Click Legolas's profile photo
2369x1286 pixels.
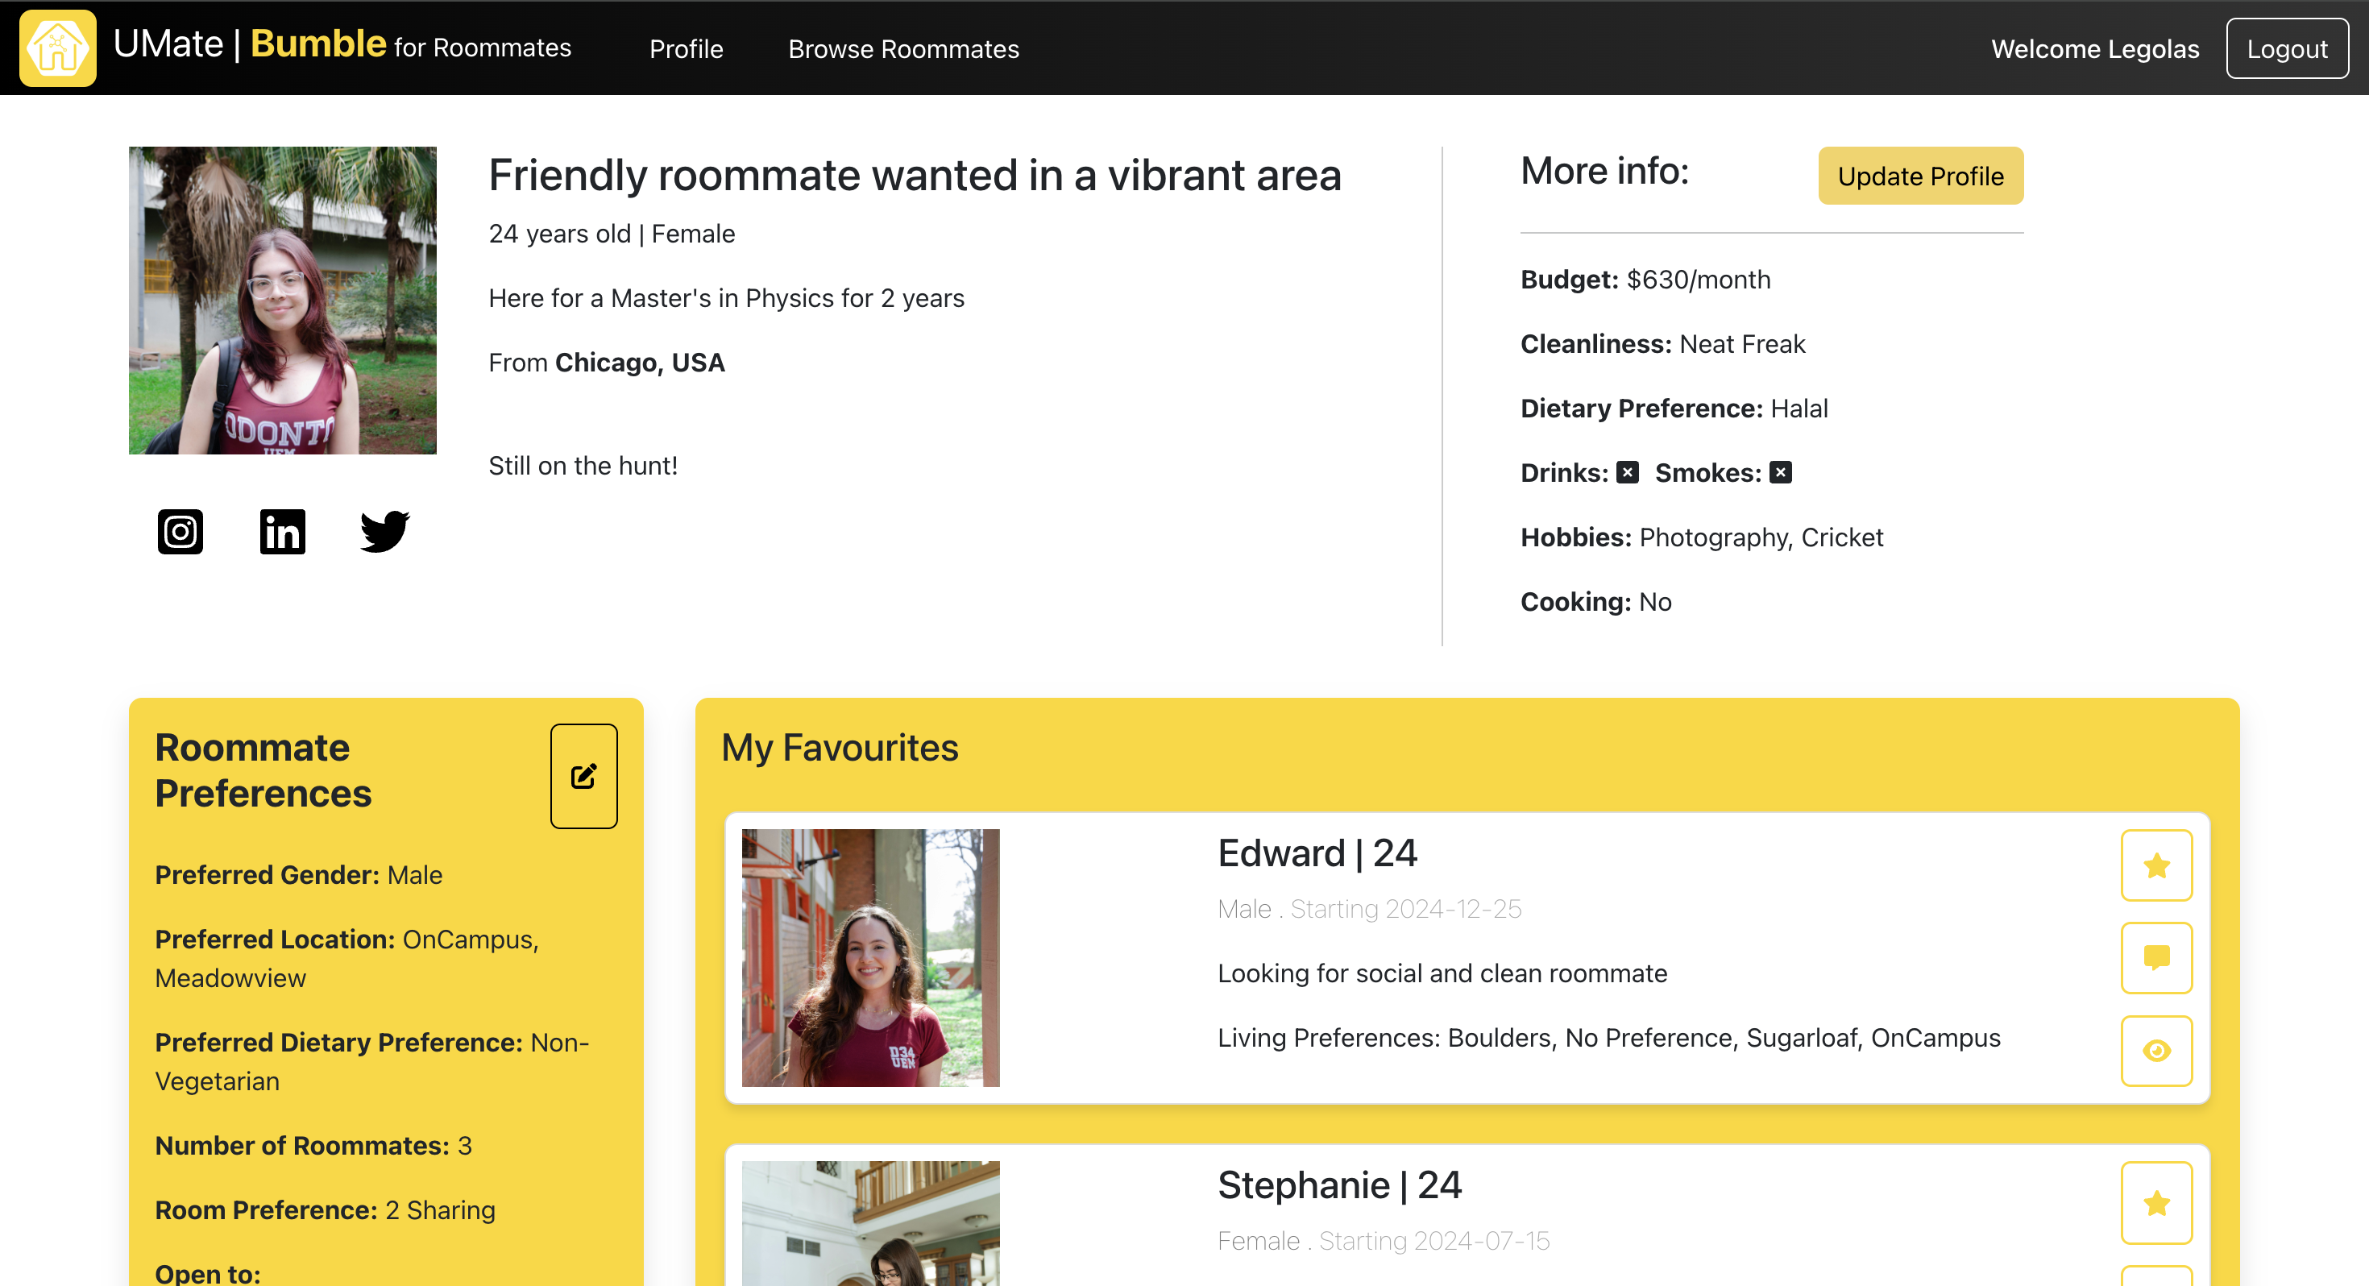tap(282, 300)
